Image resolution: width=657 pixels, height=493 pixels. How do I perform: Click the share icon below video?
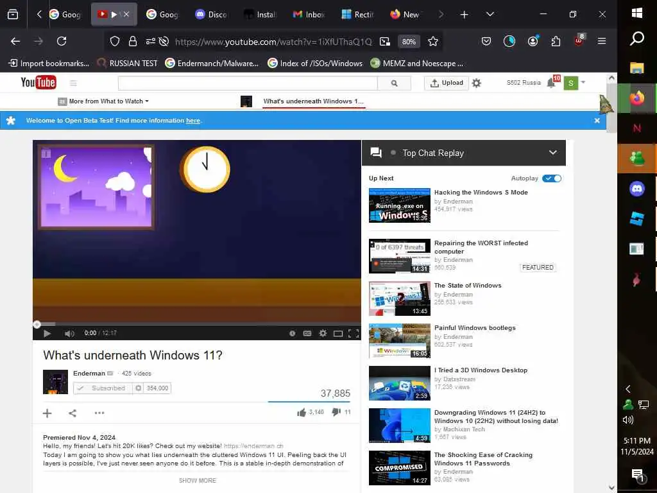click(73, 413)
